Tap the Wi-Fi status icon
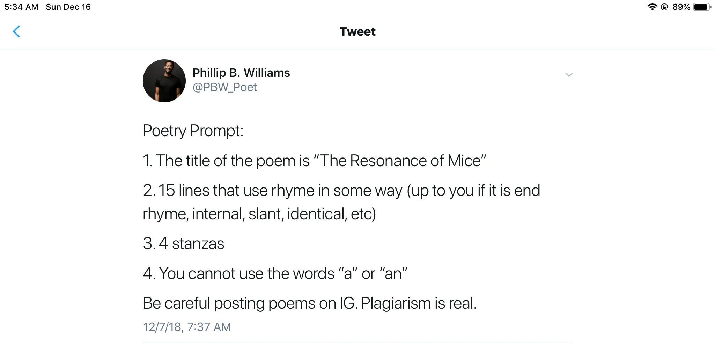 click(x=652, y=7)
